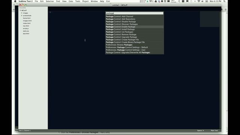Choose Package Control: Remove Package
Screen dimensions: 240x135
134,34
